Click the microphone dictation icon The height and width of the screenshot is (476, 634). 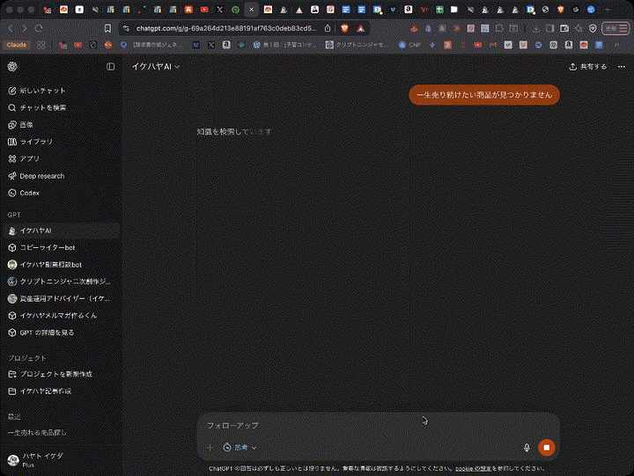click(x=527, y=447)
